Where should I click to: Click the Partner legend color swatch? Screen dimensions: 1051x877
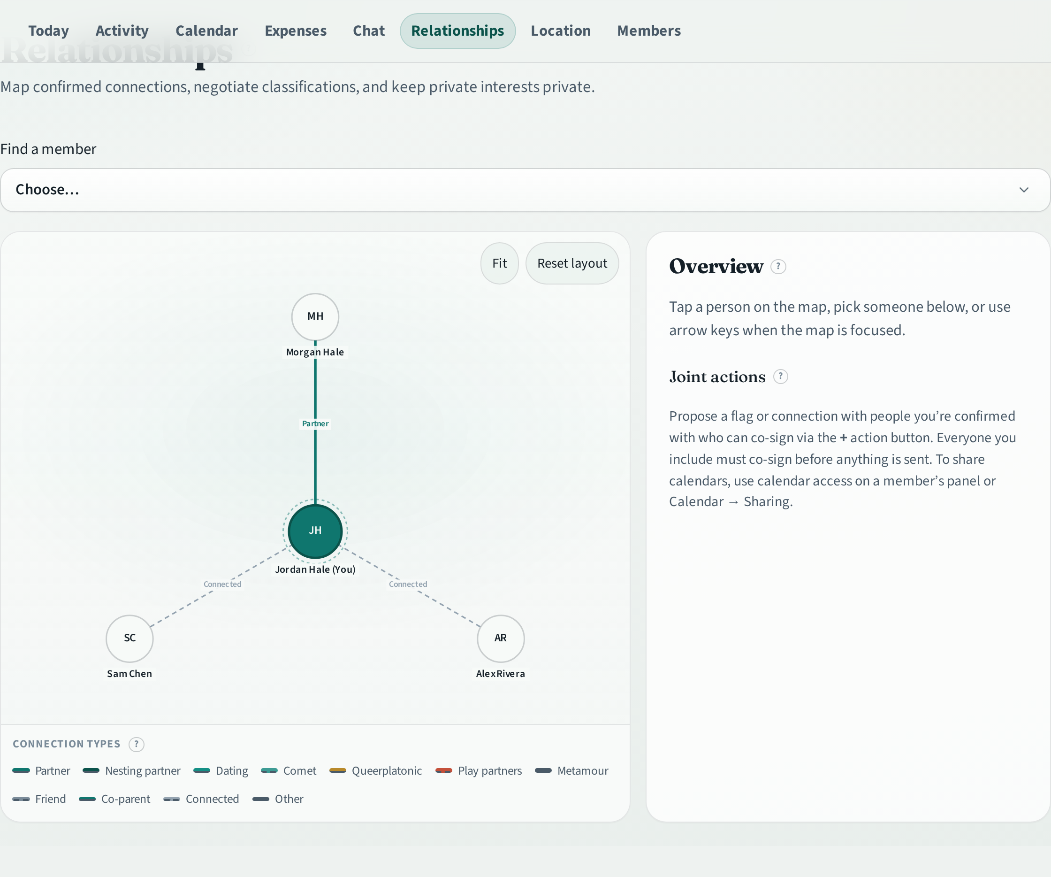pyautogui.click(x=21, y=770)
